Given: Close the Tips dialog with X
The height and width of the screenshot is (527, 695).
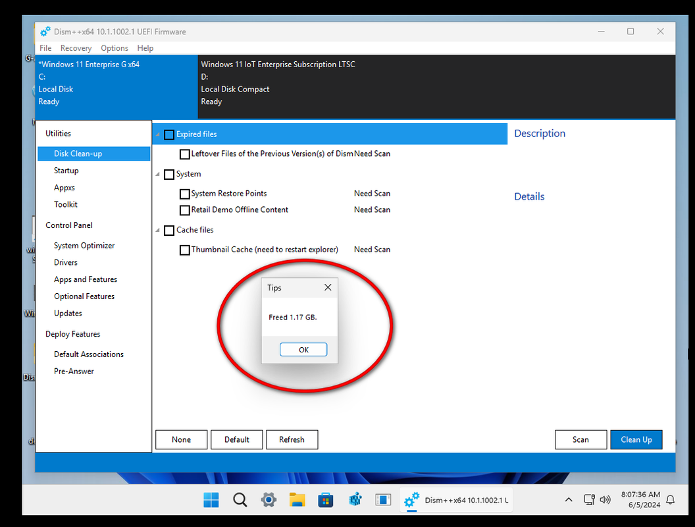Looking at the screenshot, I should [328, 287].
